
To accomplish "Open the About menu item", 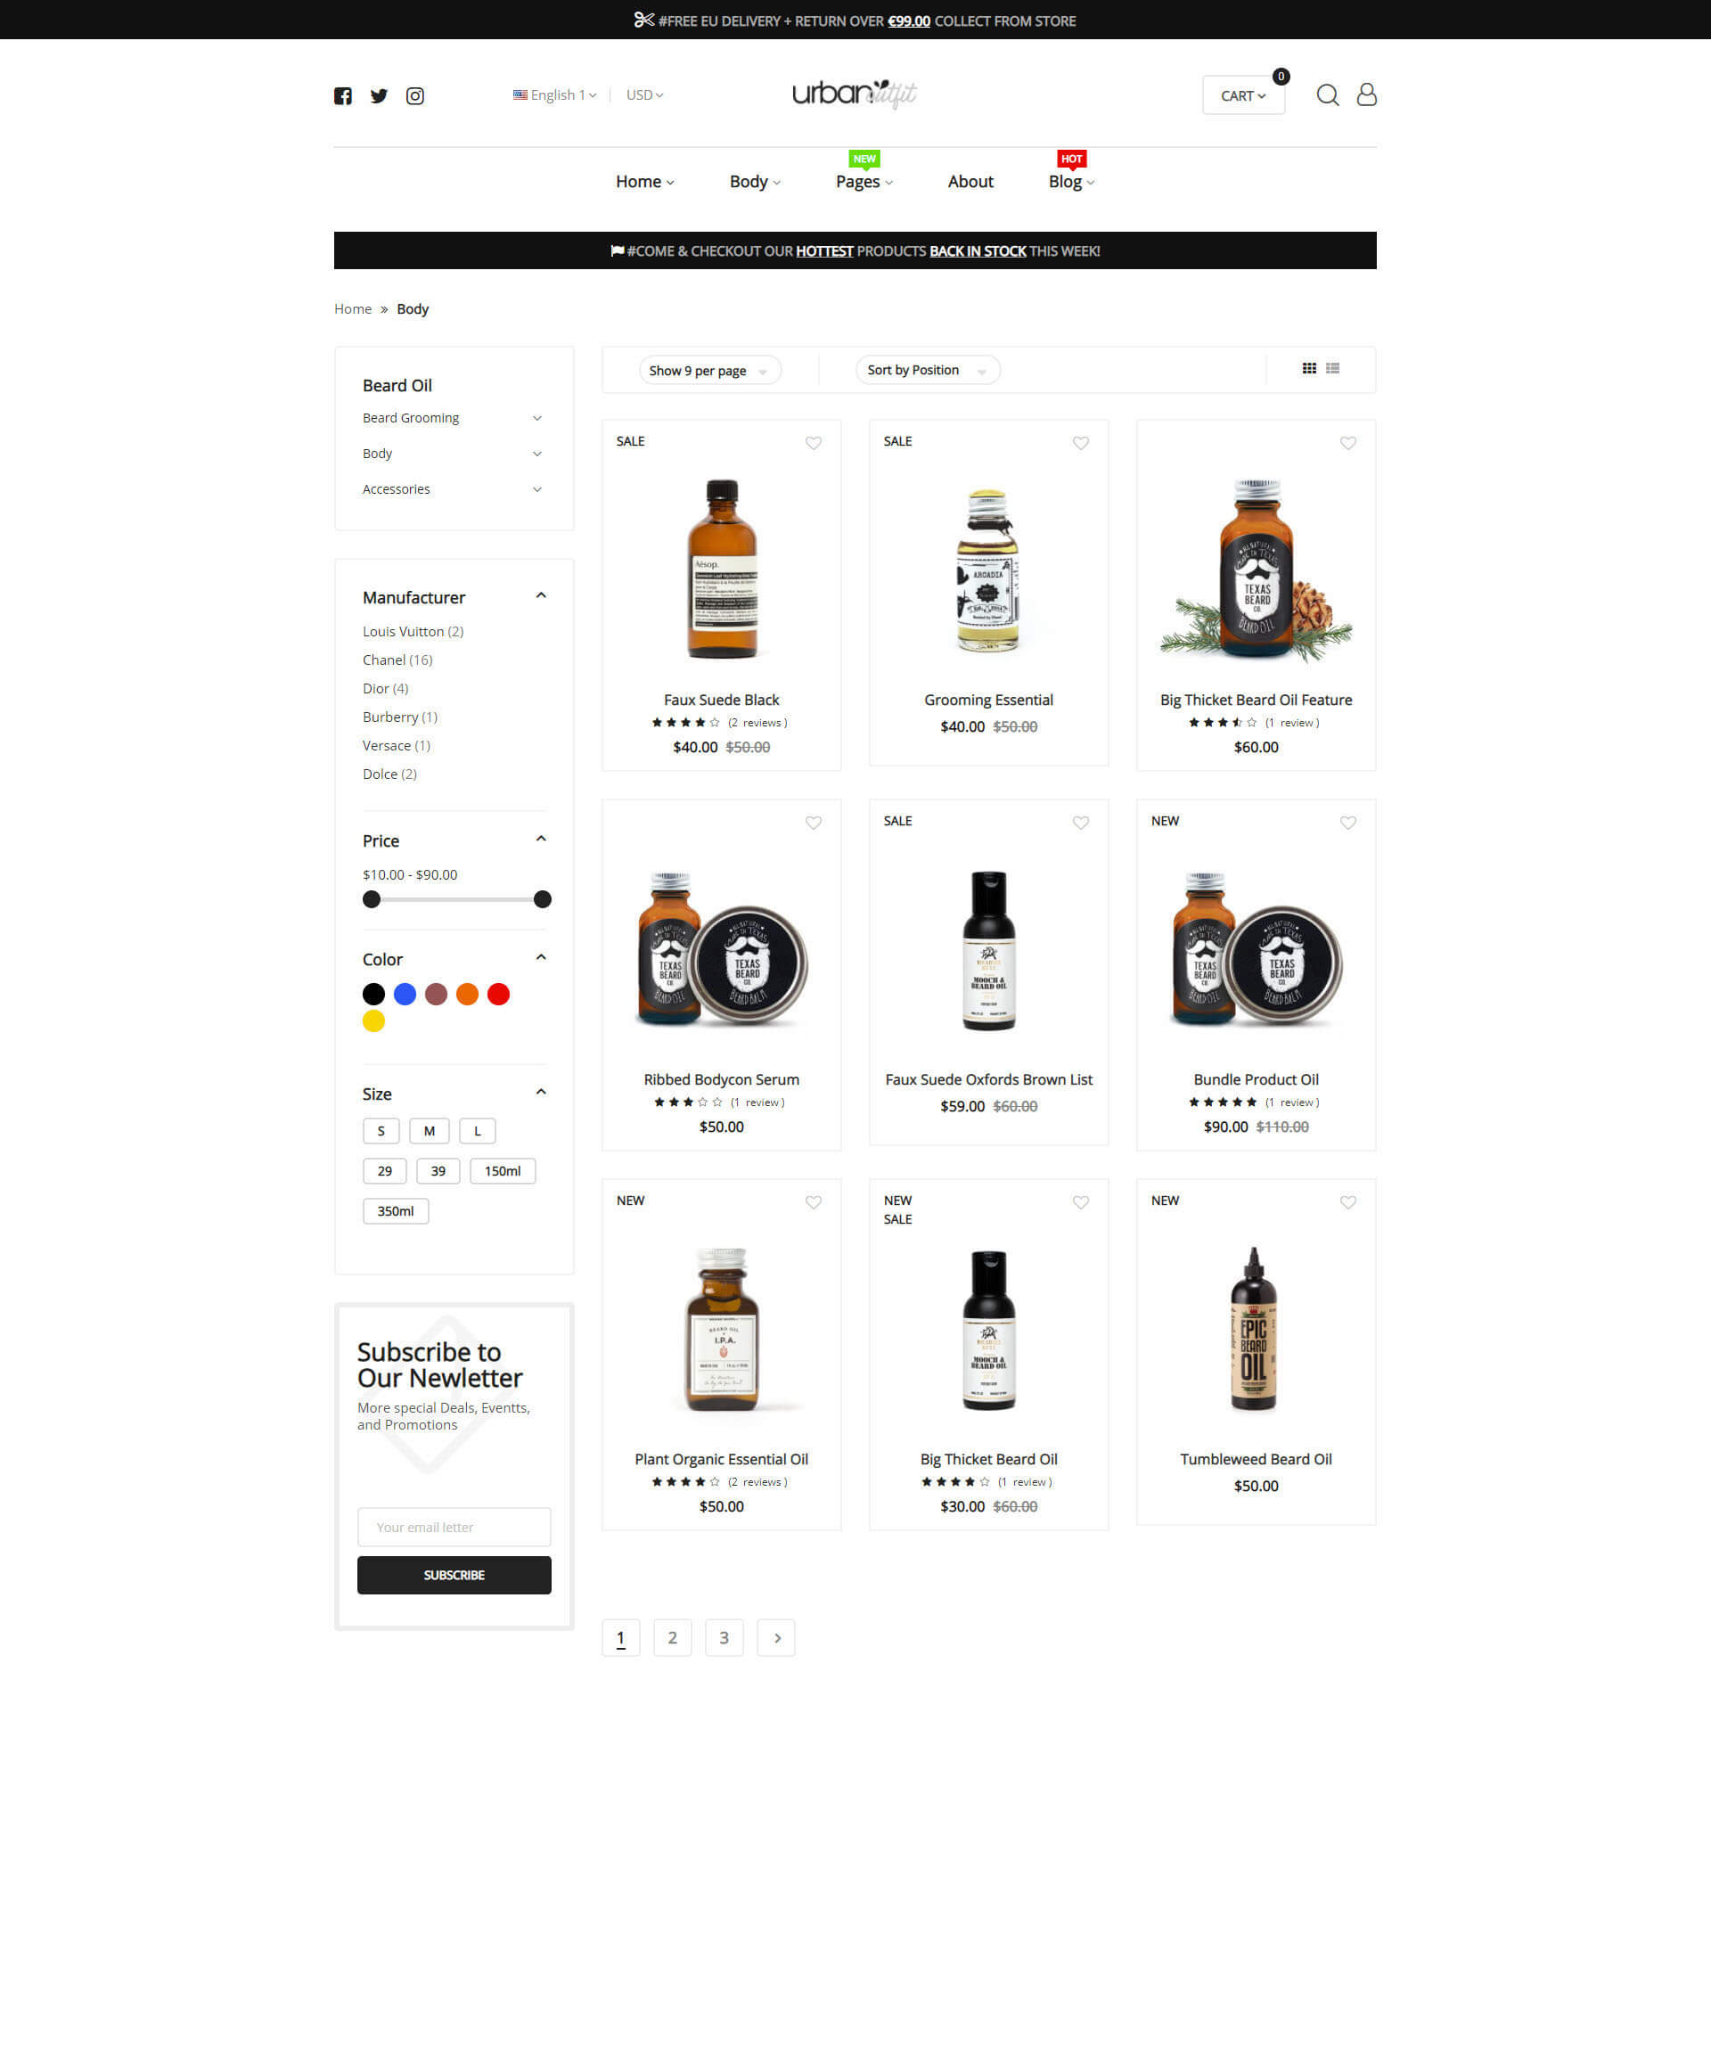I will pyautogui.click(x=970, y=182).
